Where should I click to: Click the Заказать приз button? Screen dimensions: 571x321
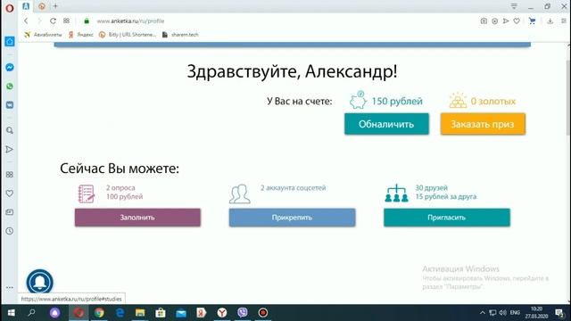point(483,124)
